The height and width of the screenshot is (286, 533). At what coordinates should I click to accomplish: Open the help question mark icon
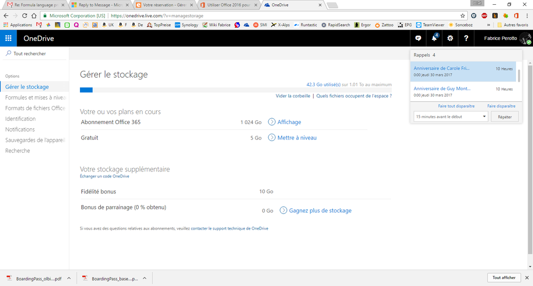(466, 38)
